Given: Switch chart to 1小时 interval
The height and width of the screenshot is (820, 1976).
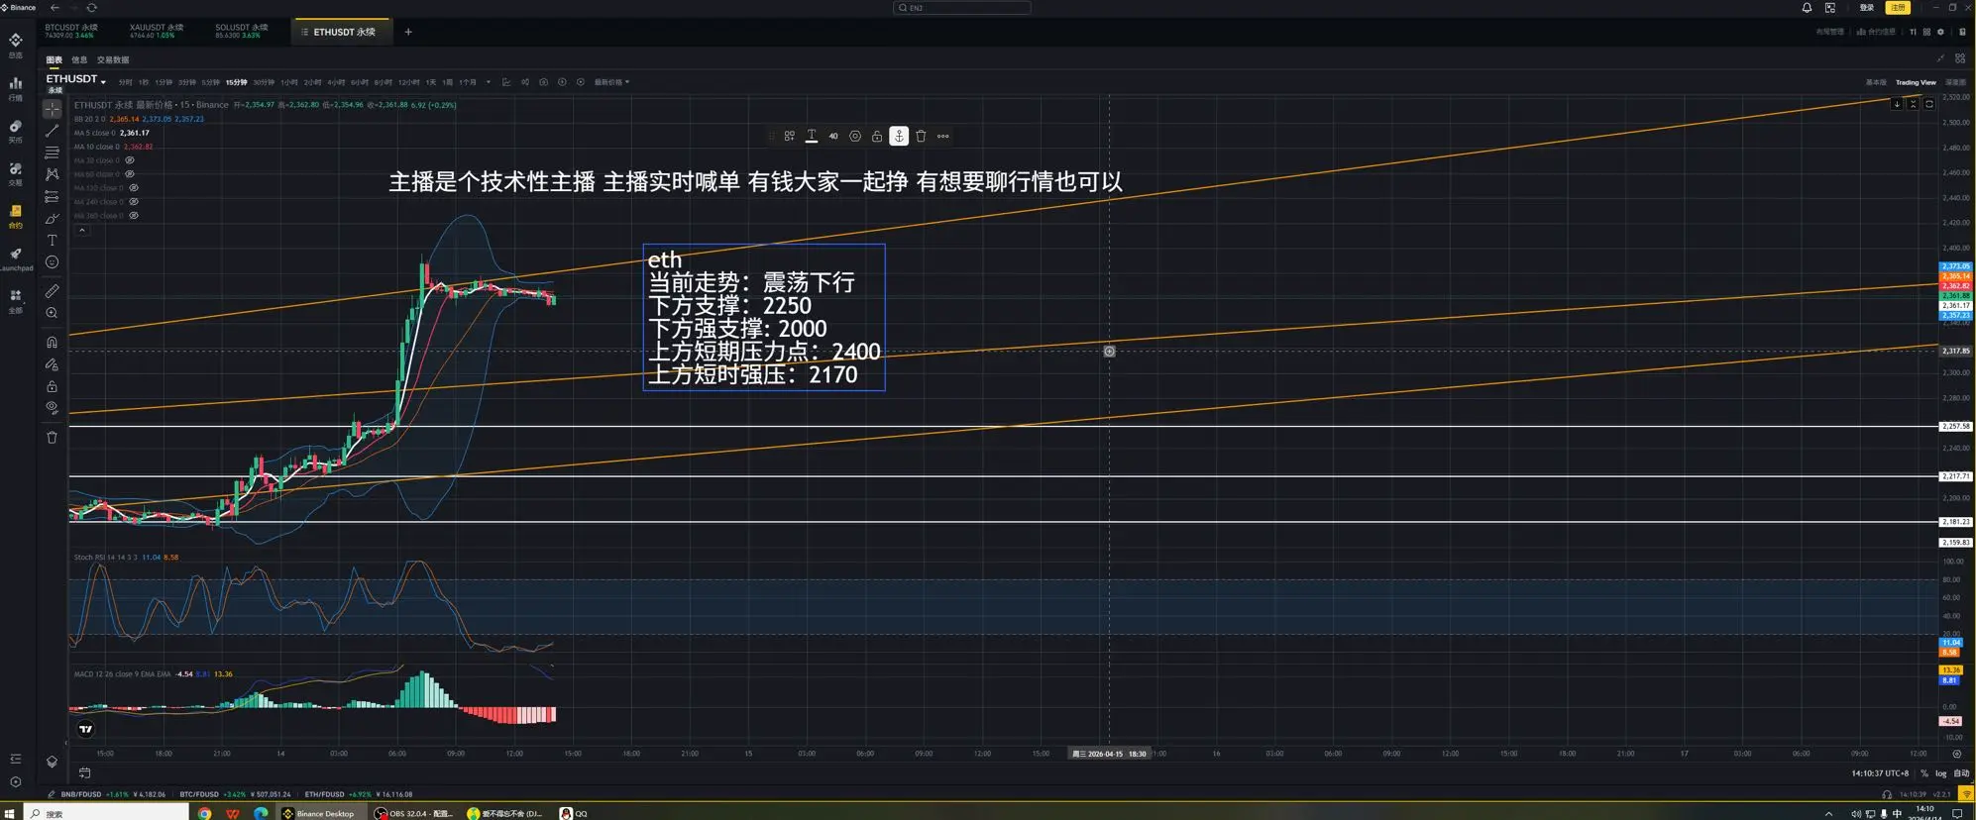Looking at the screenshot, I should (288, 82).
